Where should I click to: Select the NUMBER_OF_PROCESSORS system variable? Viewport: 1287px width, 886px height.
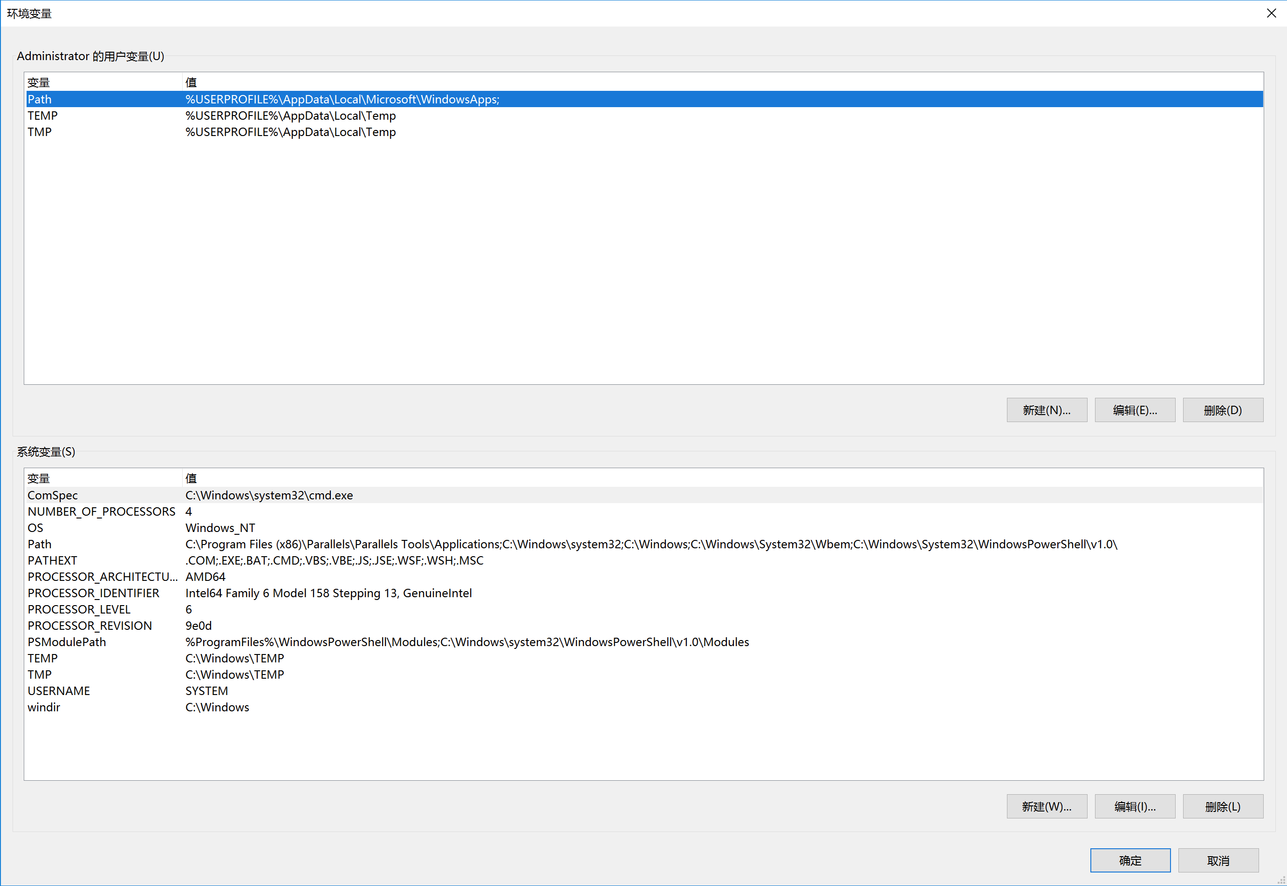point(101,511)
